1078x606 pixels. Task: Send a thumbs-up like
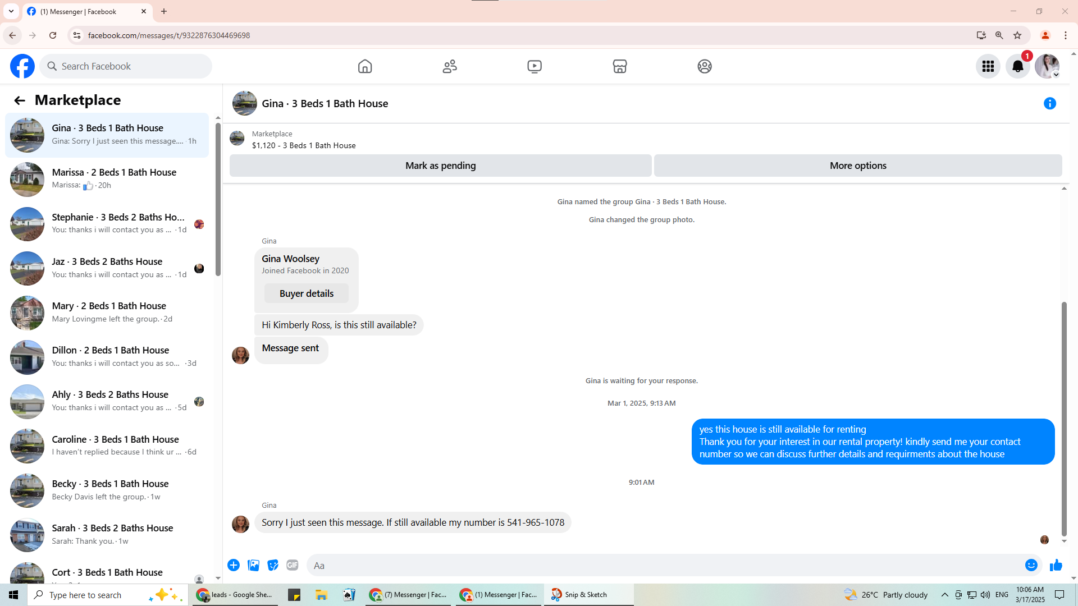(x=1056, y=565)
